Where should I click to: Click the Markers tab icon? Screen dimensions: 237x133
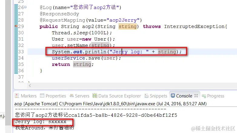(17, 96)
